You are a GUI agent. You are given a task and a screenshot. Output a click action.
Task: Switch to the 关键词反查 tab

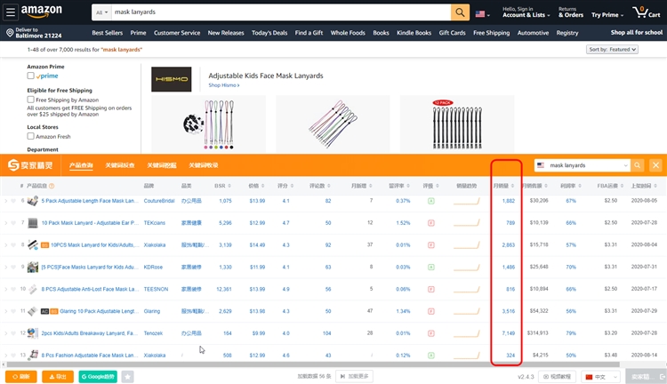click(x=120, y=165)
